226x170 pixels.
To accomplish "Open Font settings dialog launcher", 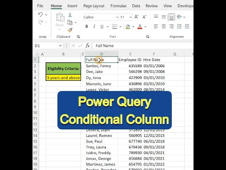I will point(147,37).
